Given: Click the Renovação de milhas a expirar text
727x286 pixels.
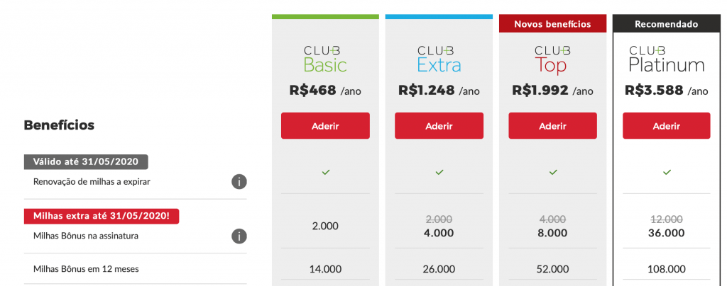Looking at the screenshot, I should click(92, 182).
